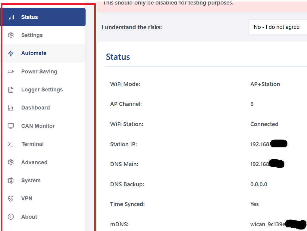
Task: Click the Dashboard bar chart icon
Action: coord(11,108)
